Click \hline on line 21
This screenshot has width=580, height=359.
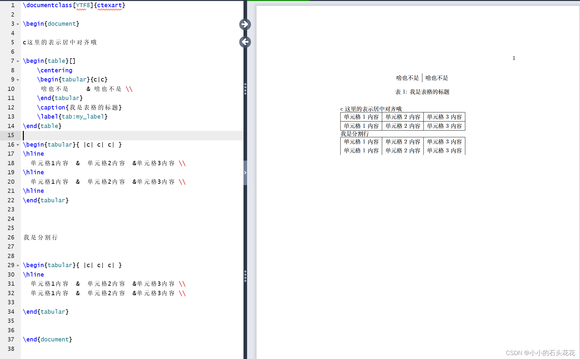tap(33, 191)
